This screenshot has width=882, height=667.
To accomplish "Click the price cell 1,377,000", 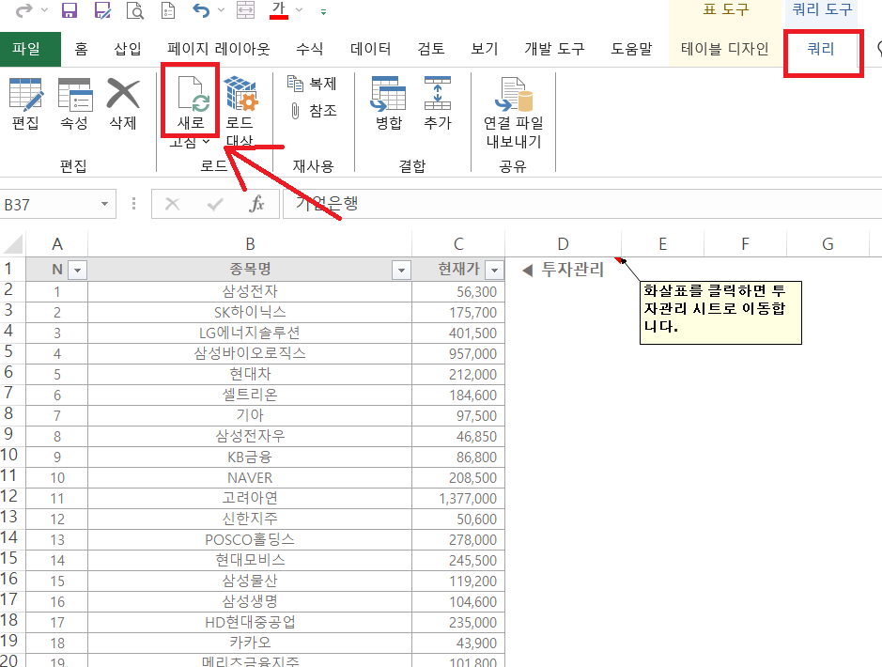I will tap(458, 498).
